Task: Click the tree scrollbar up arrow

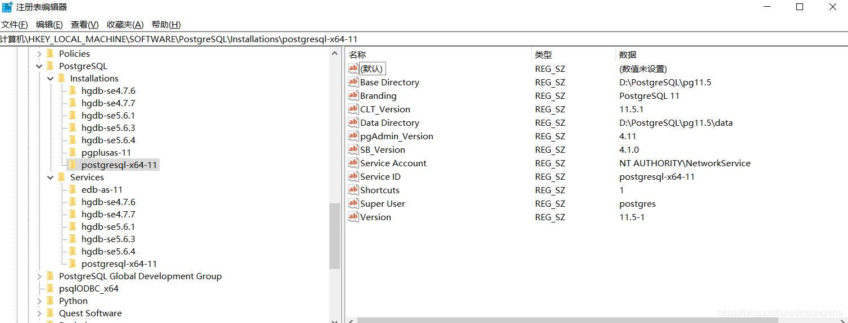Action: [x=334, y=53]
